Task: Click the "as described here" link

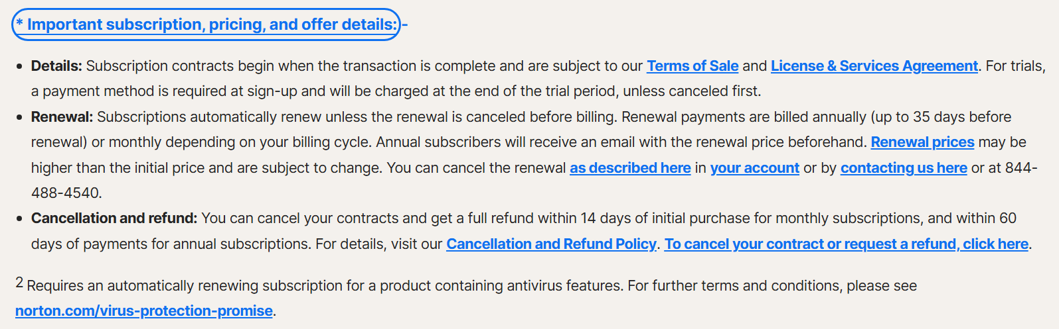Action: [x=630, y=168]
